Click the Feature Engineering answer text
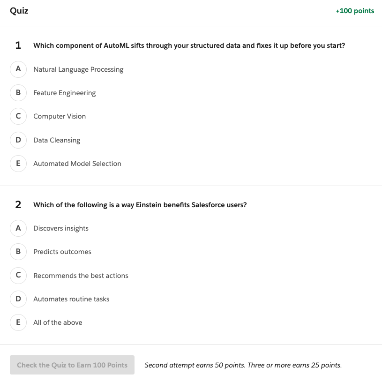The image size is (382, 382). (x=64, y=93)
